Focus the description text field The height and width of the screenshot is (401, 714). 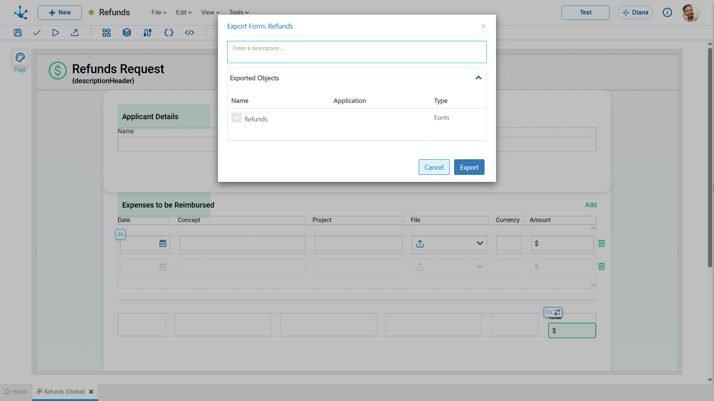357,52
